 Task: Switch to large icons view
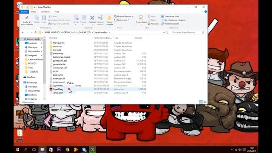point(205,102)
